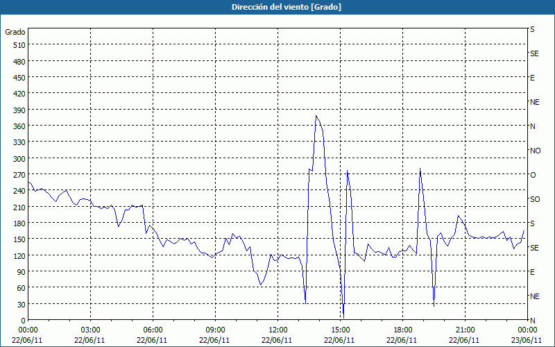
Task: Click the 90 degree axis label
Action: [22, 272]
